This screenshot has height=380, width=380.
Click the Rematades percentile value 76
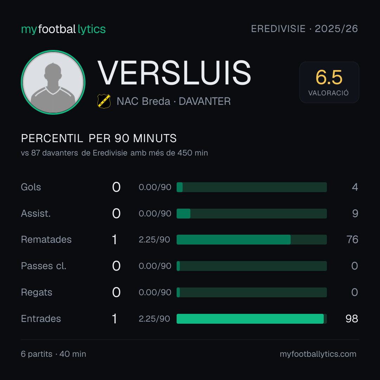[352, 240]
